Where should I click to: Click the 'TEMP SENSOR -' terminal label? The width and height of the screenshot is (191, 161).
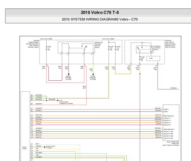click(169, 116)
